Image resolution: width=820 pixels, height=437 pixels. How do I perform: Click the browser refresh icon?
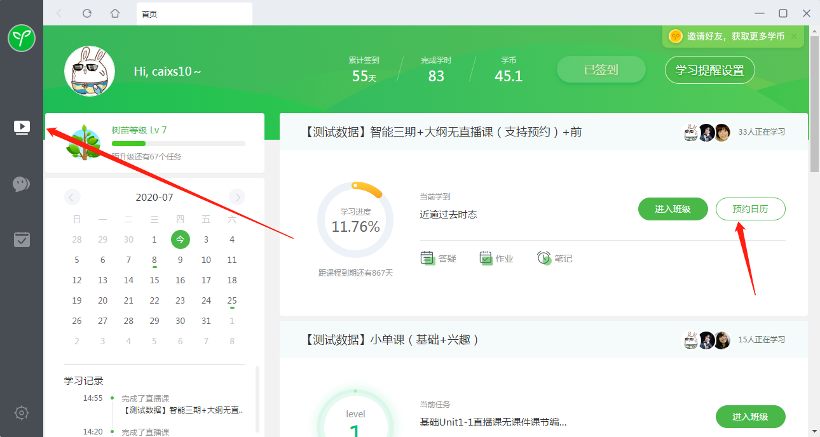point(87,13)
